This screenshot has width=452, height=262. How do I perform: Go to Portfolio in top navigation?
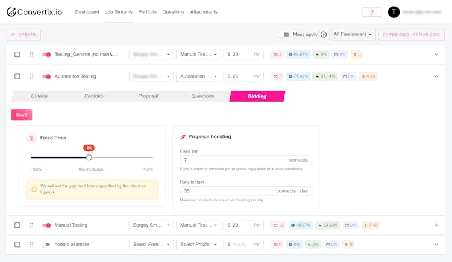147,12
